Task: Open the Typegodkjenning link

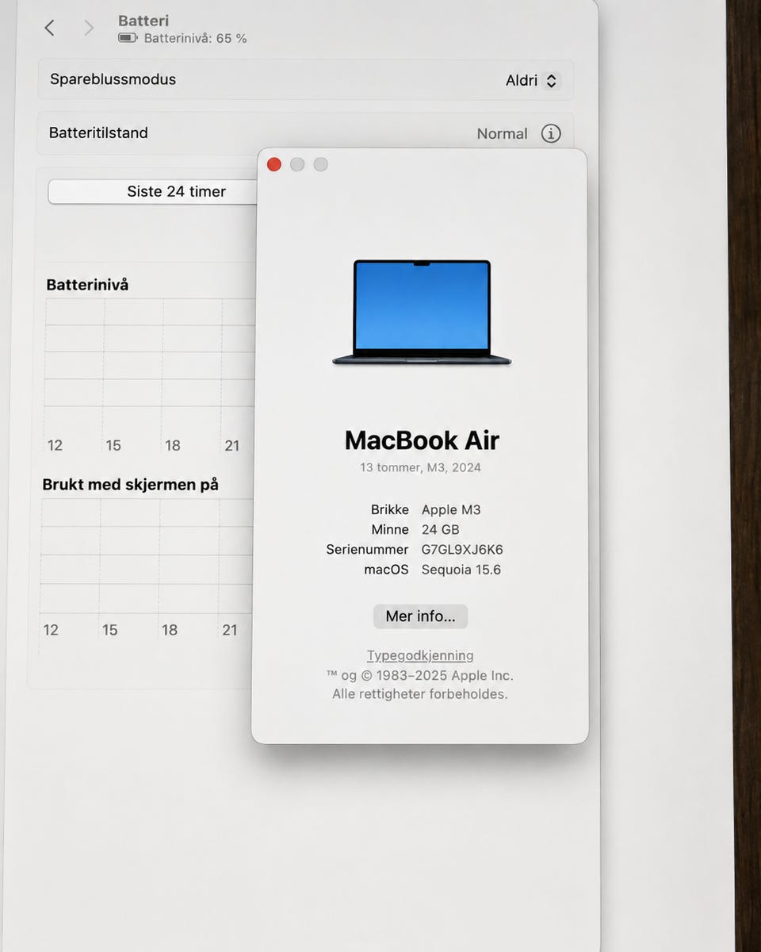Action: pyautogui.click(x=420, y=655)
